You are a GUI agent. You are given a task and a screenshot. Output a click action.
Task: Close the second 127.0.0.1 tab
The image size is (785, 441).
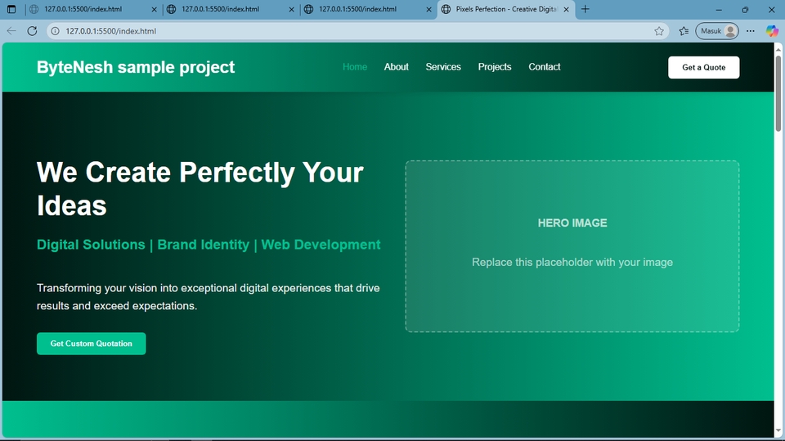click(x=291, y=10)
